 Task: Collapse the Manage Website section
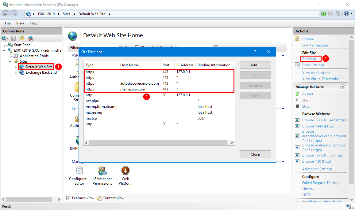click(x=342, y=87)
